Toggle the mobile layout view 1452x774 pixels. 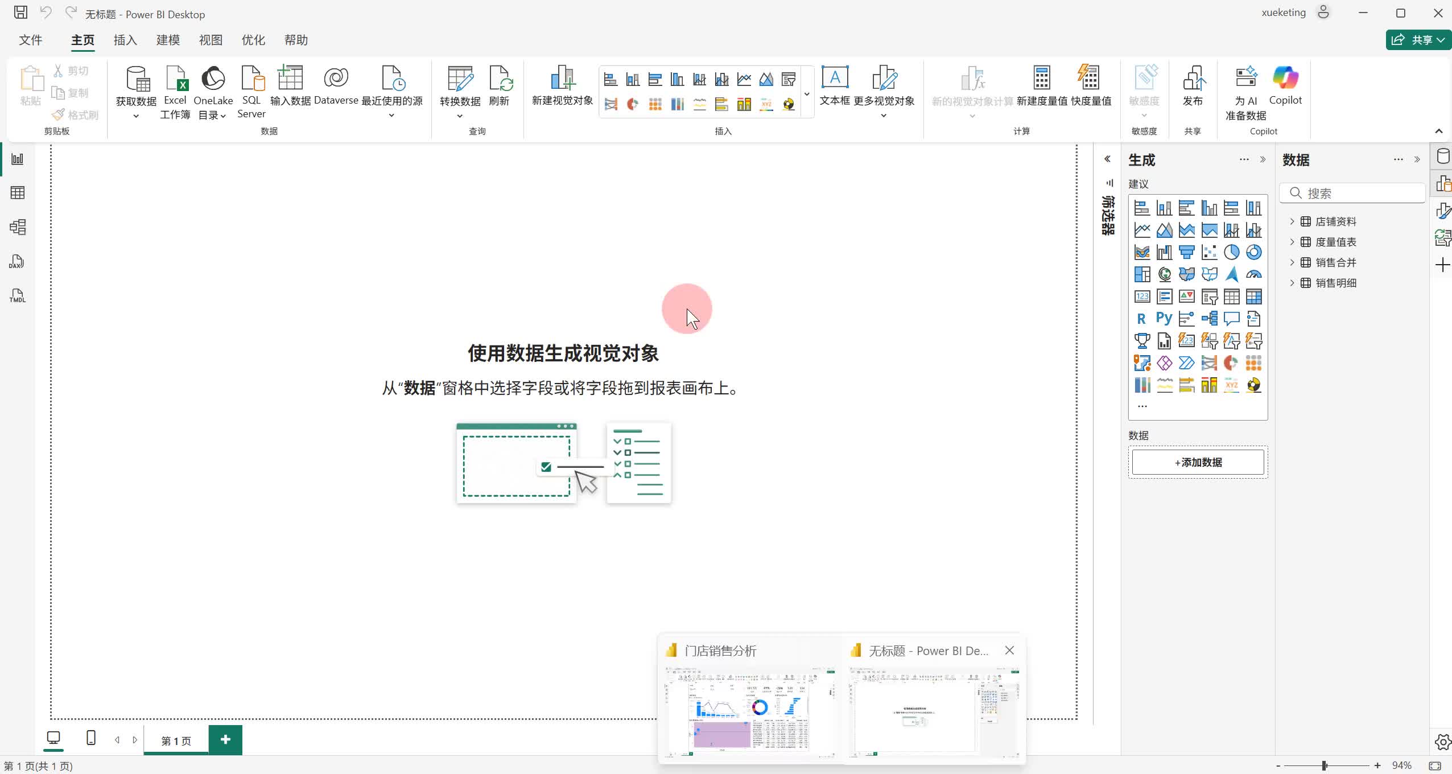(90, 738)
